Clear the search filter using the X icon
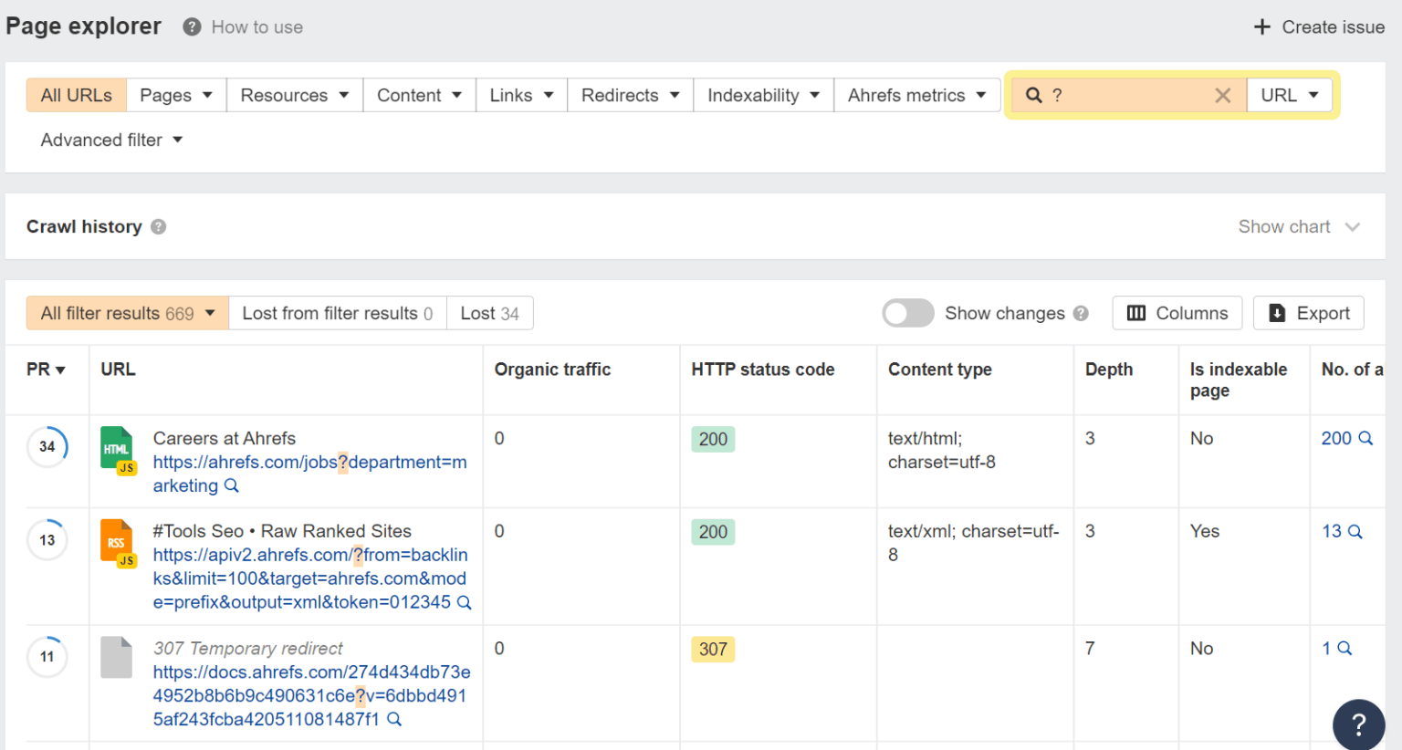The width and height of the screenshot is (1402, 750). pos(1222,94)
